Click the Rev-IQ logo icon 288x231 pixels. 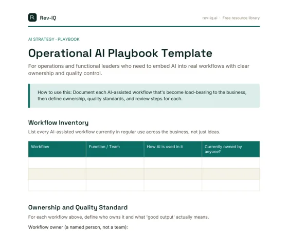pos(32,17)
